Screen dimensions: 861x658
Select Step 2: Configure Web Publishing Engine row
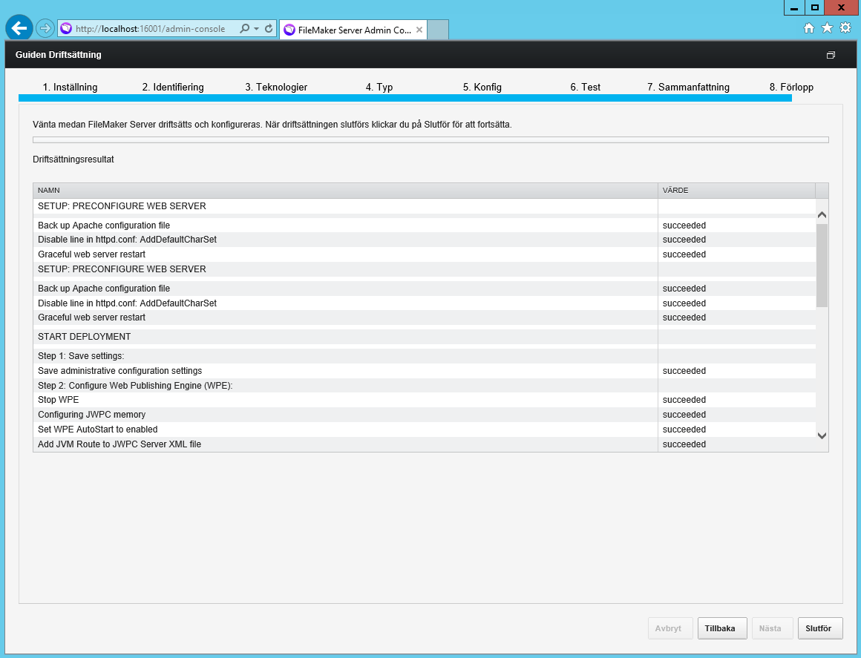(x=424, y=385)
